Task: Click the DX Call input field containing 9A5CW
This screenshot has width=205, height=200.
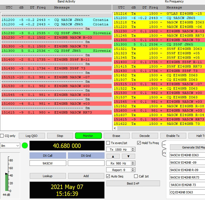Action: [48, 163]
